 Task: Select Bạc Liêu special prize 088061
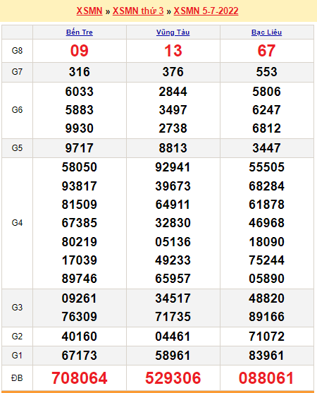[266, 378]
